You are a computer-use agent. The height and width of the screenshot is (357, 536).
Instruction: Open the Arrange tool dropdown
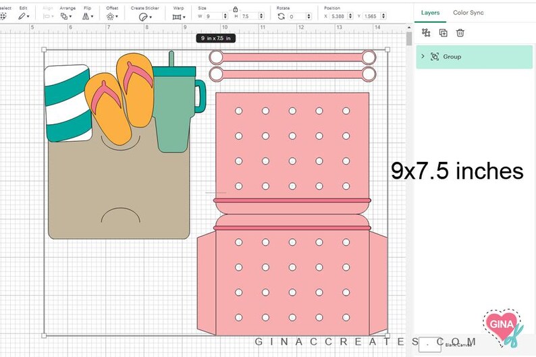click(x=66, y=16)
